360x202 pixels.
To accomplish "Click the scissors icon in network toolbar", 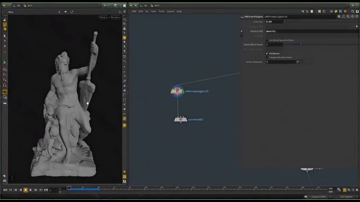I will pyautogui.click(x=303, y=11).
